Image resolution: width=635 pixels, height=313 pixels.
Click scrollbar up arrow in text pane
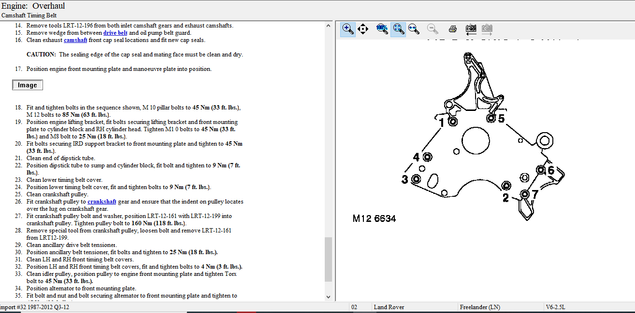click(328, 25)
